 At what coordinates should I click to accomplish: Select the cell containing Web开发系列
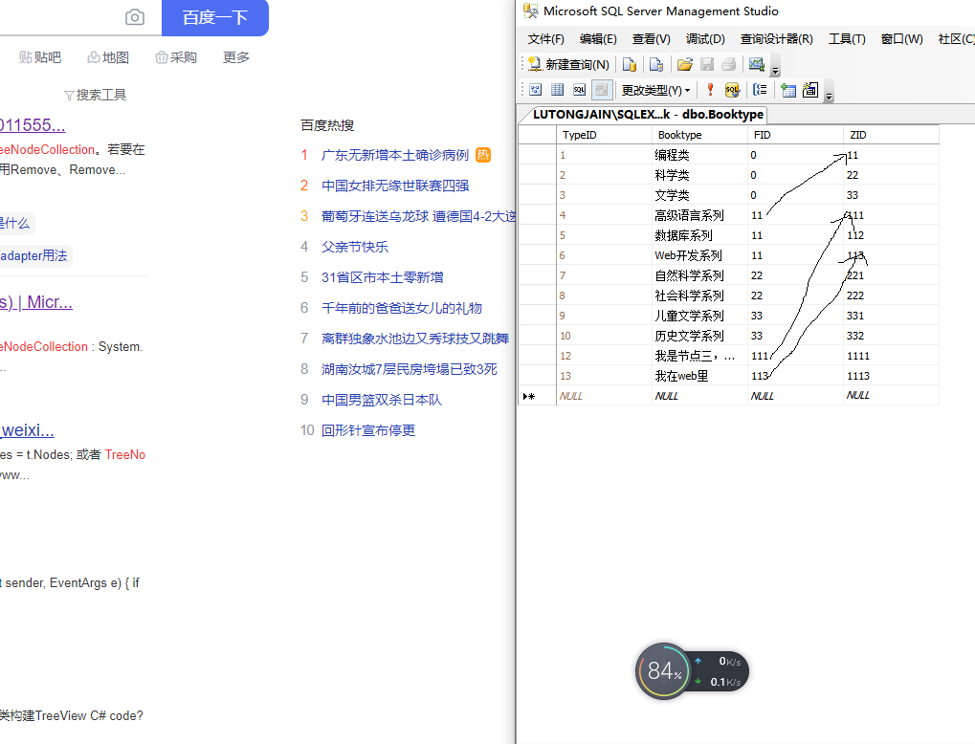(x=699, y=254)
